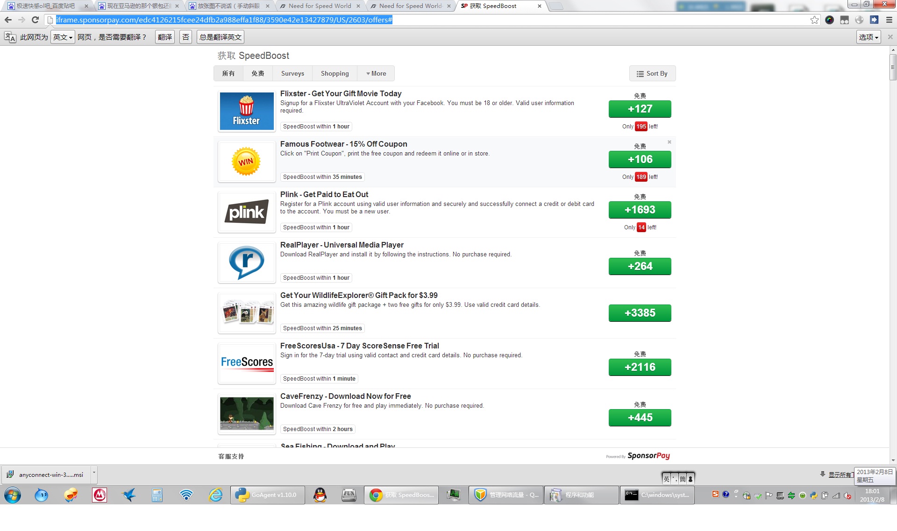Click the +1693 Plink reward button
This screenshot has height=531, width=897.
click(x=640, y=210)
